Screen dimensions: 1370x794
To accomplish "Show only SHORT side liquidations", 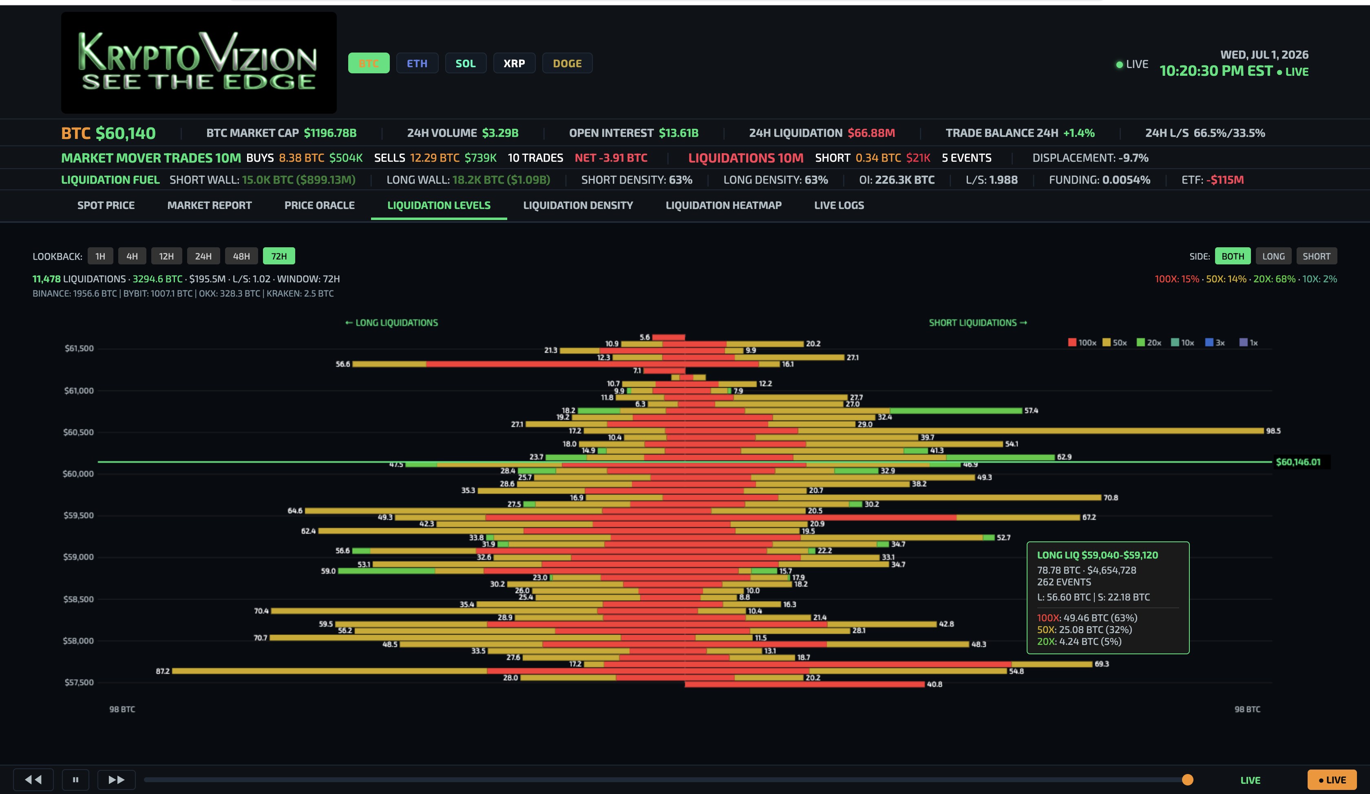I will point(1316,256).
